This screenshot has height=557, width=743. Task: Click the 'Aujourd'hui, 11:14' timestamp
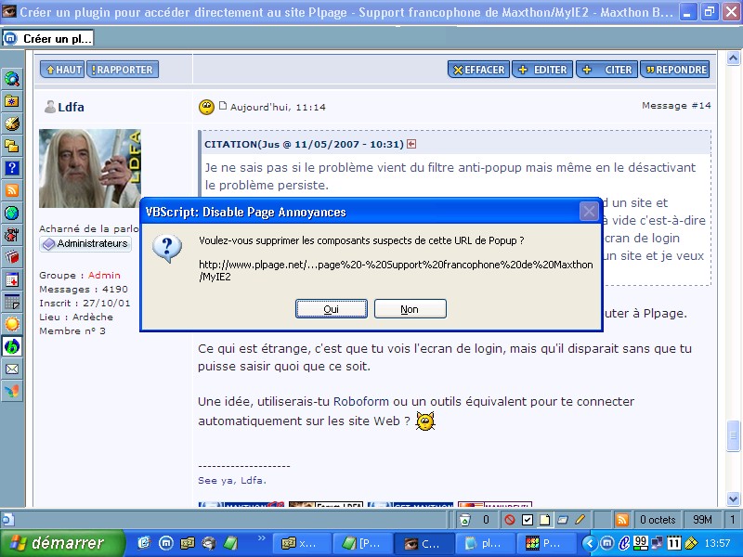click(x=278, y=107)
